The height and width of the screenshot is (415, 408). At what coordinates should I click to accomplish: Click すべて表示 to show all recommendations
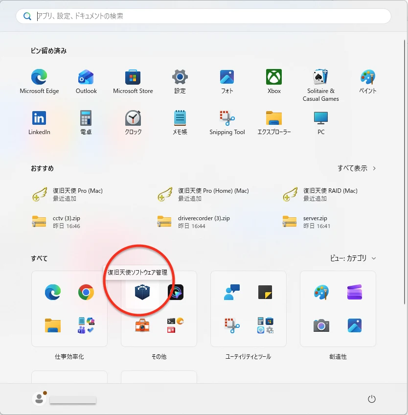click(357, 168)
